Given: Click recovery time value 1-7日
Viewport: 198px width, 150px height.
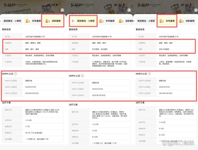Looking at the screenshot, I should coord(27,127).
